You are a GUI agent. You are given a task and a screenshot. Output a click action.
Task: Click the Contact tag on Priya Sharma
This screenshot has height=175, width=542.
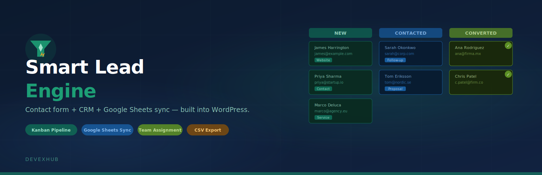coord(323,89)
